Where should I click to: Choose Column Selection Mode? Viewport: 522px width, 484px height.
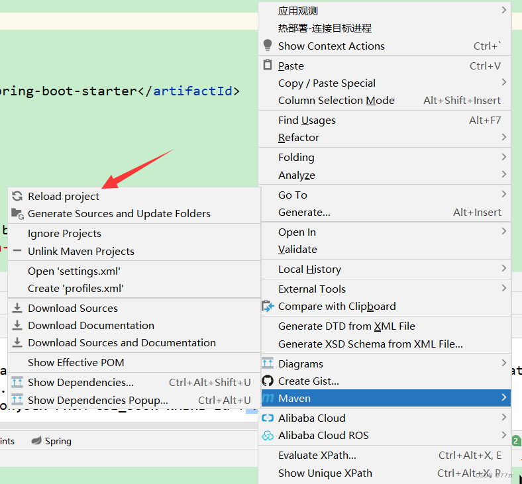(384, 100)
